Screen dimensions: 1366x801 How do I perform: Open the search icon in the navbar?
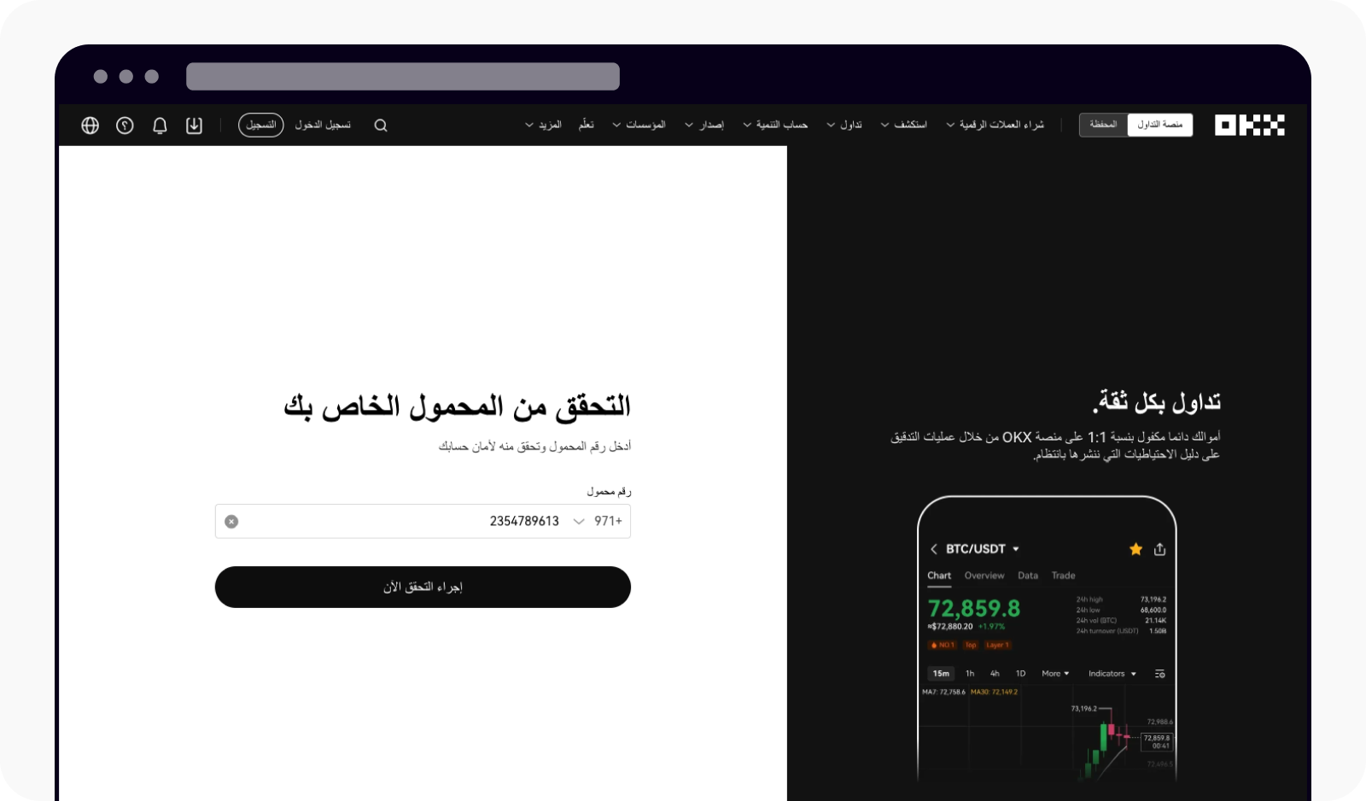(x=380, y=125)
